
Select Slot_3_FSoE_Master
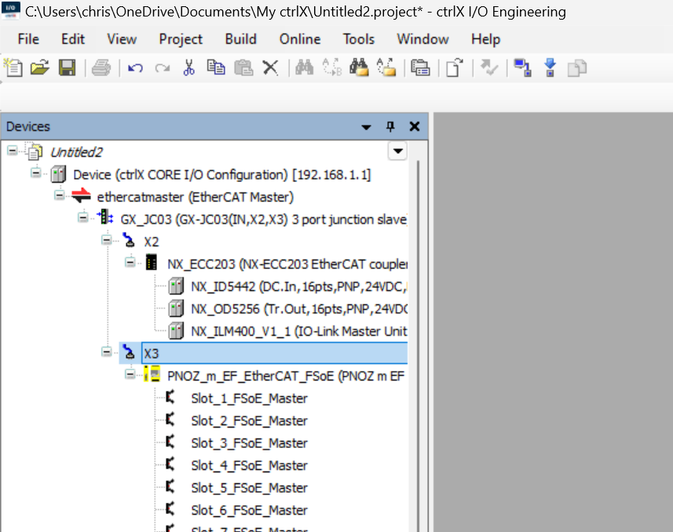click(x=250, y=443)
